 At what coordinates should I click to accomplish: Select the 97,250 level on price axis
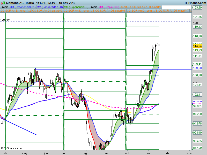point(197,114)
